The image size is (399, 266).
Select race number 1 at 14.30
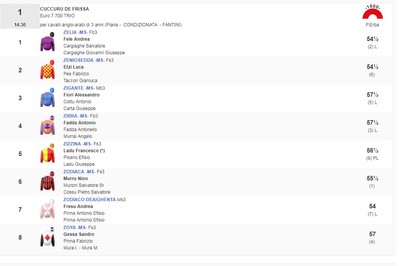(20, 16)
